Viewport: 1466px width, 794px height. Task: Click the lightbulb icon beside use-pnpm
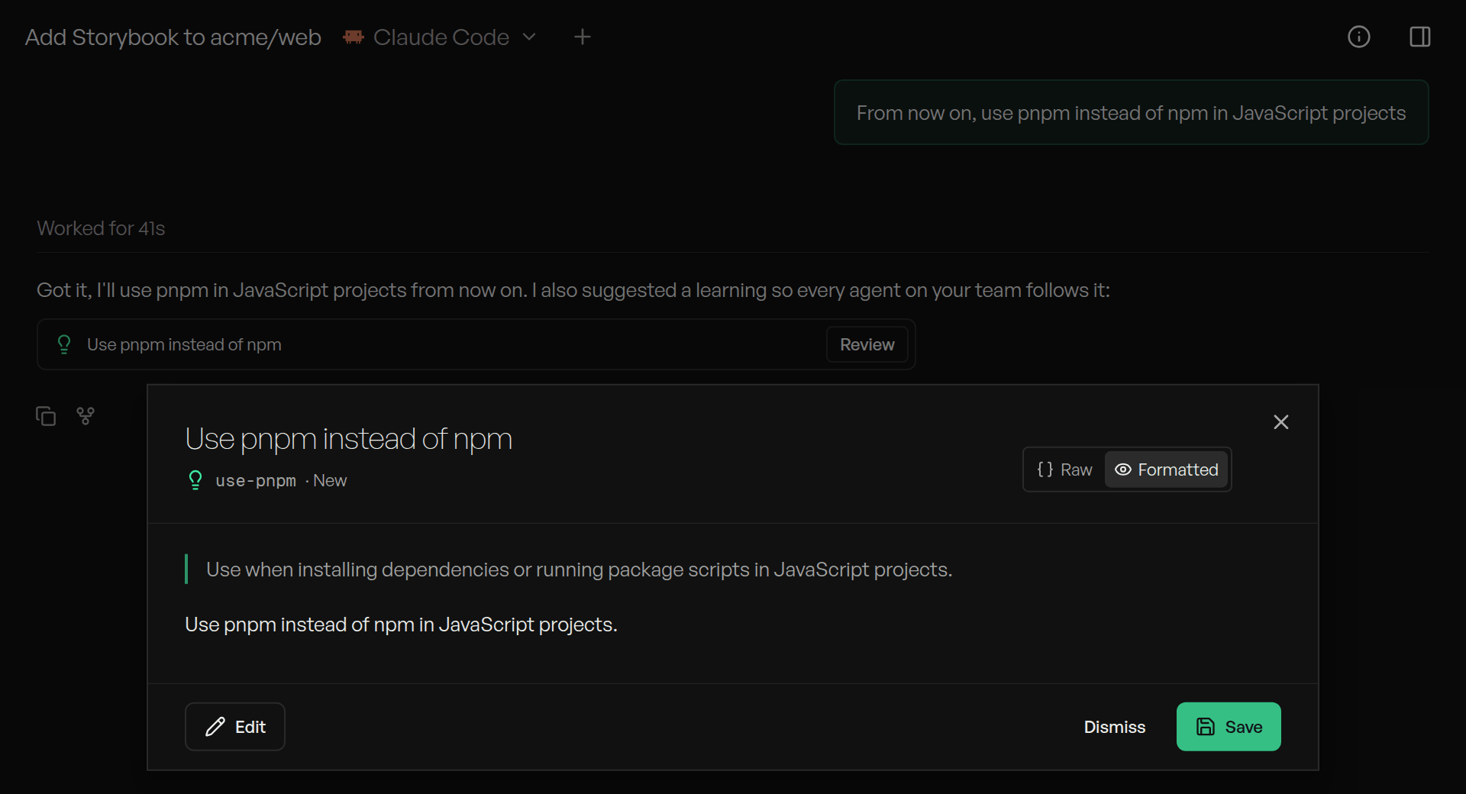[195, 480]
